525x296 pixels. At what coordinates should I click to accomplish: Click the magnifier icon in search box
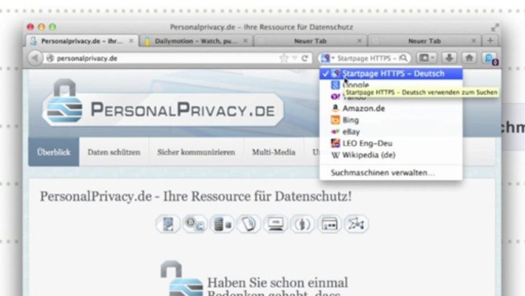click(403, 58)
